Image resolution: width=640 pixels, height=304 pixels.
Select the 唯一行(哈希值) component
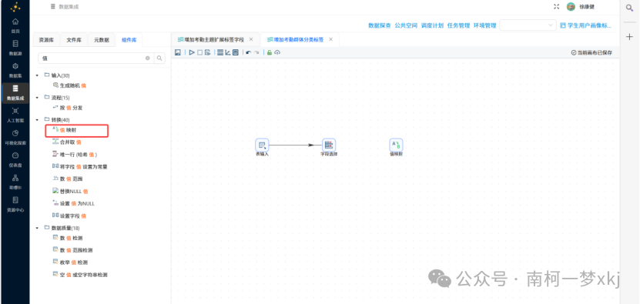pos(75,155)
